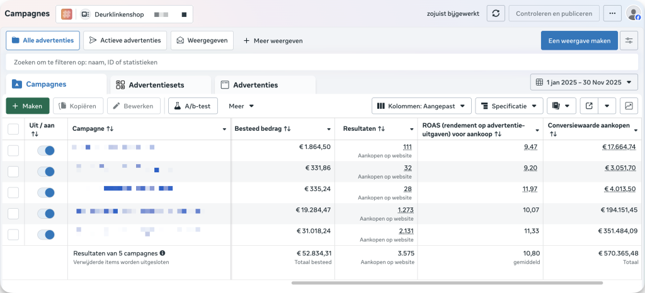Open the Specificatie dropdown
Screen dimensions: 645x293
[x=509, y=106]
